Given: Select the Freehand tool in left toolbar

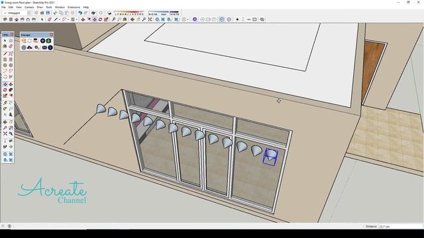Looking at the screenshot, I should pos(11,54).
